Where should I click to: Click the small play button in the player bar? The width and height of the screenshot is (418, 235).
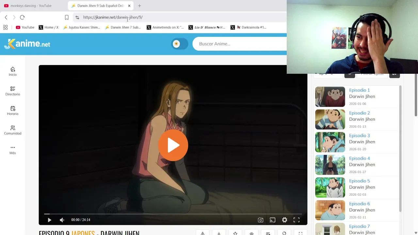pos(49,220)
